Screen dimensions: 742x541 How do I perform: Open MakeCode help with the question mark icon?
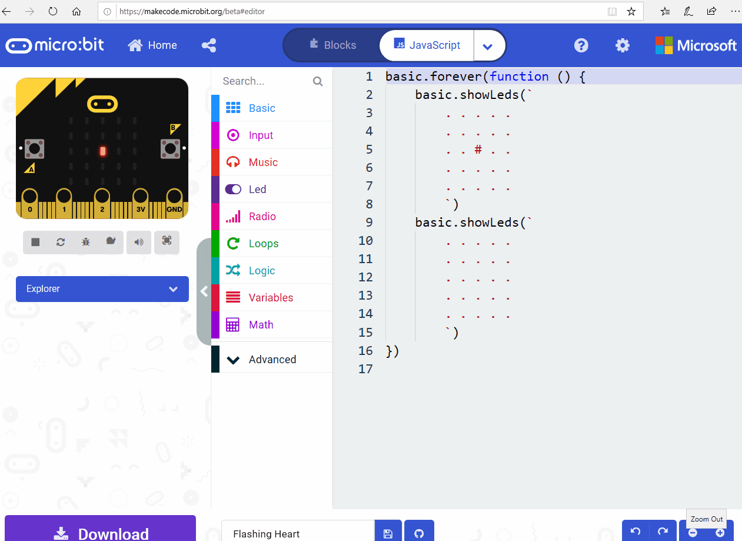pos(581,45)
